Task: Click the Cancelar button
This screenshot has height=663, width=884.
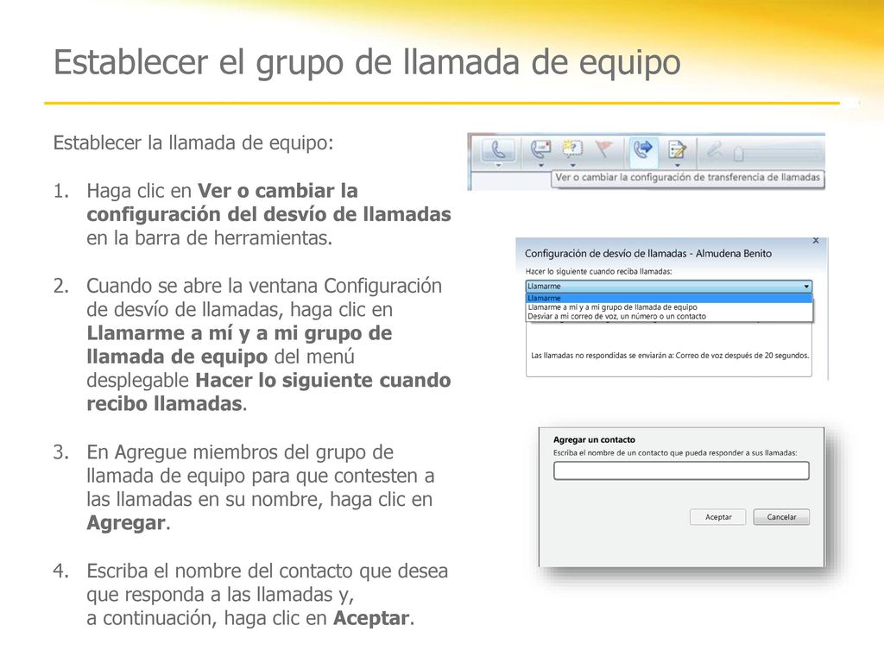Action: click(x=781, y=517)
